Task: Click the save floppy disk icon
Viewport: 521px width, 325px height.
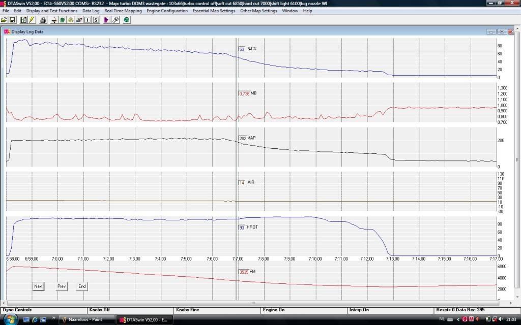Action: [12, 20]
